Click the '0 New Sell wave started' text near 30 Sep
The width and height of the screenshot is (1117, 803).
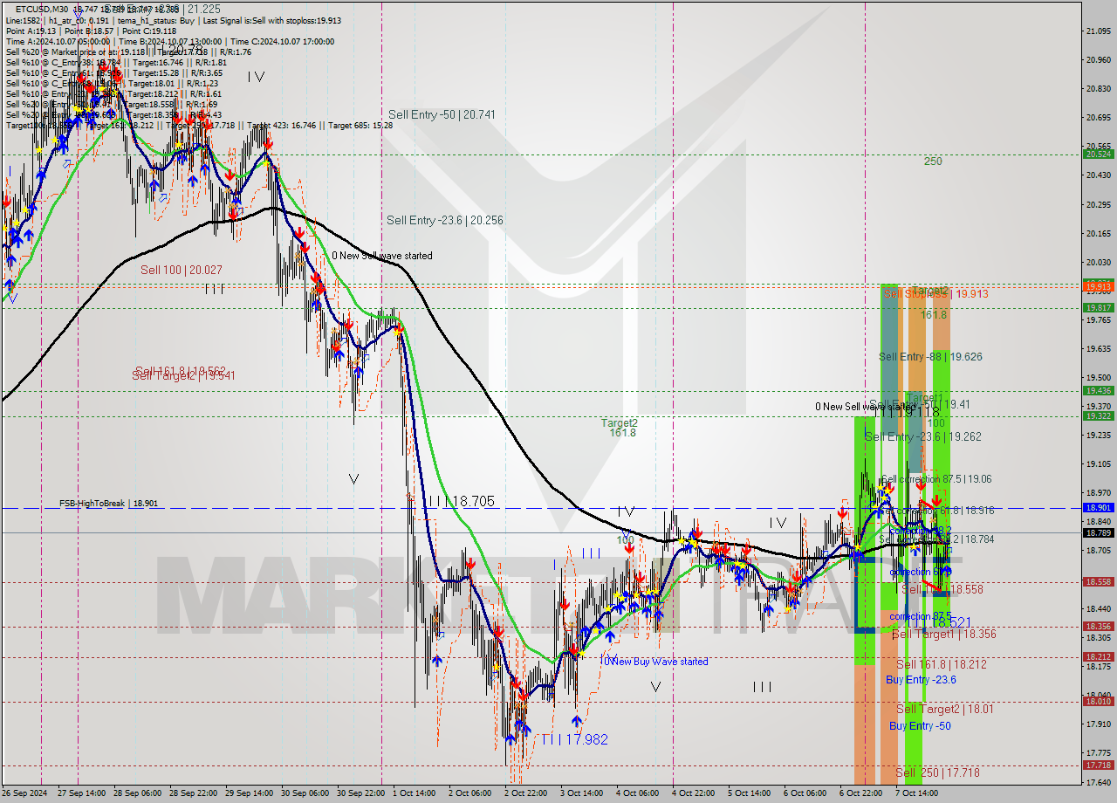tap(381, 256)
